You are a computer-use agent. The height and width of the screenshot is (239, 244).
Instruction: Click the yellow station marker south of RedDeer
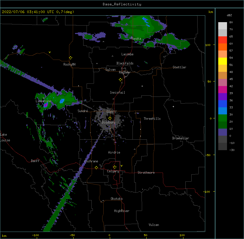coord(120,80)
